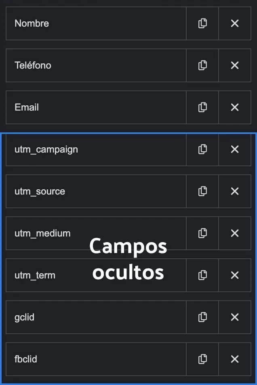Duplicate the utm_campaign hidden field
This screenshot has width=257, height=385.
pyautogui.click(x=202, y=149)
